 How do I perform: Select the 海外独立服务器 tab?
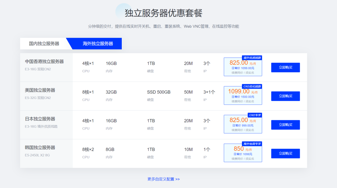point(98,43)
